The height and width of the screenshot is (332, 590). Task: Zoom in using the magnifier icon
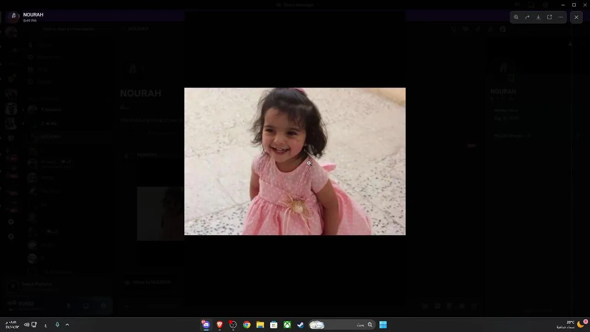(516, 17)
